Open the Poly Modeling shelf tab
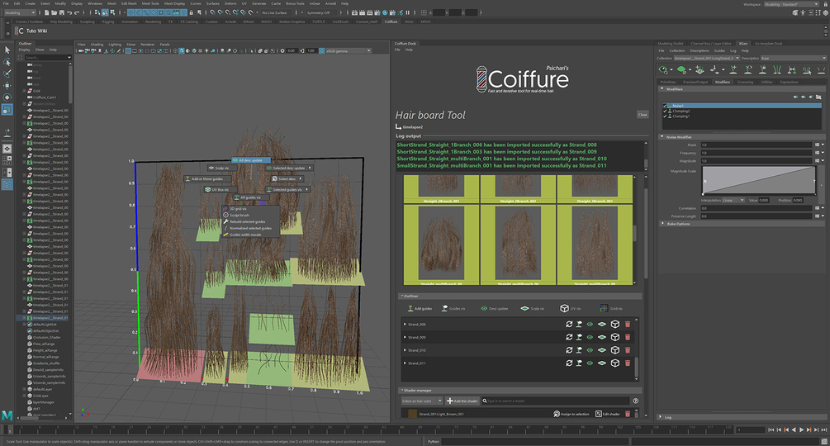This screenshot has height=446, width=830. point(61,21)
